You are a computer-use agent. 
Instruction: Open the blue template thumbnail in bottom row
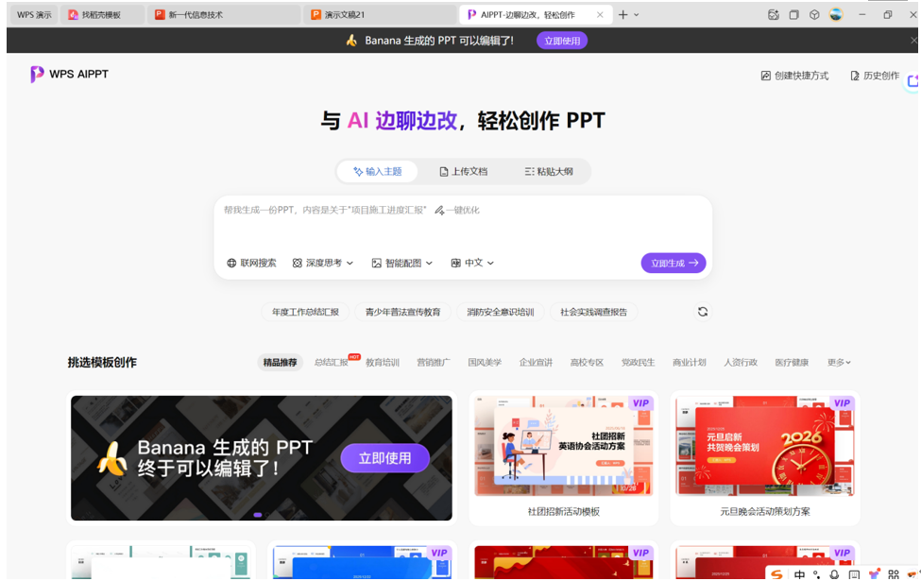click(362, 563)
